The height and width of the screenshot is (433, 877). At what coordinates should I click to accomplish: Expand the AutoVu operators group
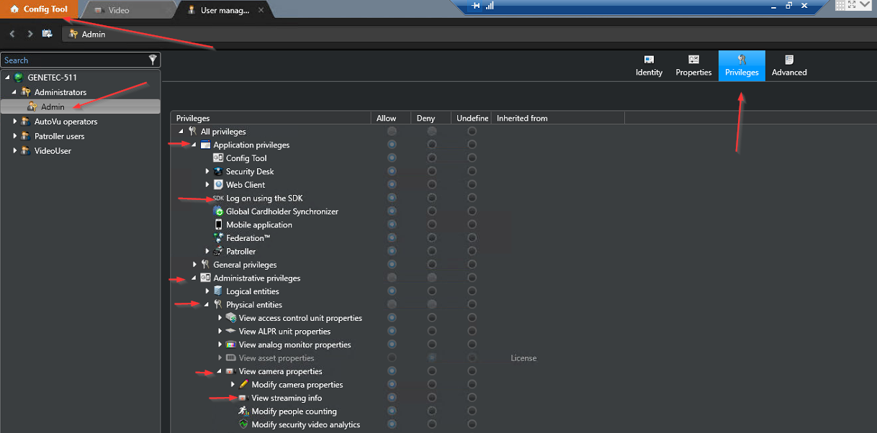pos(14,122)
